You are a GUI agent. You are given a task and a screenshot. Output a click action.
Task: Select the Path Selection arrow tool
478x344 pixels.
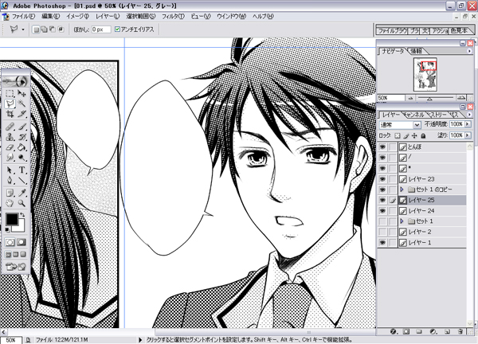10,170
